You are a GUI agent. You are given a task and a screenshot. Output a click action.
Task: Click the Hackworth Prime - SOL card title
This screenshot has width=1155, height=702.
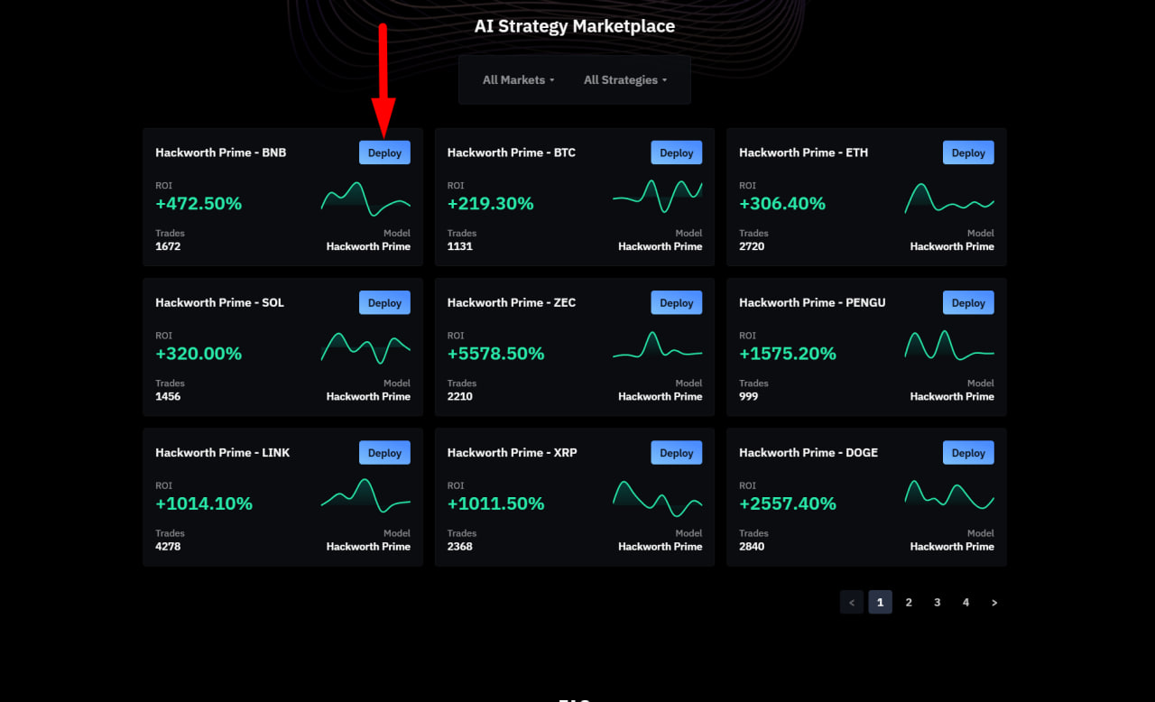(219, 302)
